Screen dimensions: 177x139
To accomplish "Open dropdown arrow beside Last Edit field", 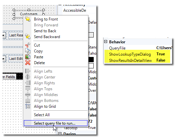I will click(4, 59).
